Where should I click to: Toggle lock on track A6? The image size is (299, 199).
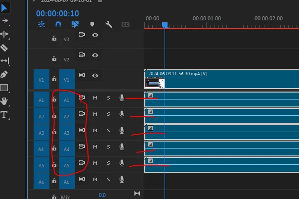(x=54, y=181)
